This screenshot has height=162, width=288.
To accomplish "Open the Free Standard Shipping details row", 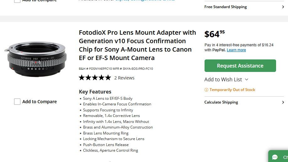I will pos(226,7).
